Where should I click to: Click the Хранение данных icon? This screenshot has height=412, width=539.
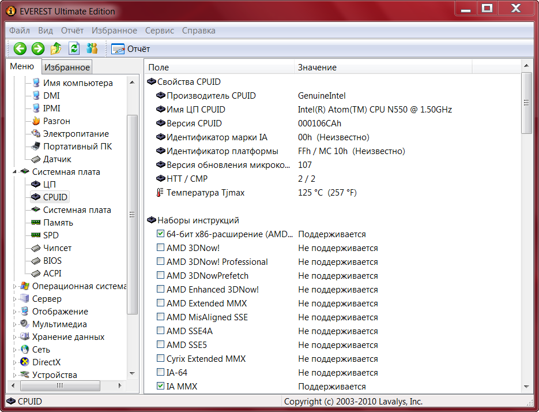pyautogui.click(x=25, y=336)
